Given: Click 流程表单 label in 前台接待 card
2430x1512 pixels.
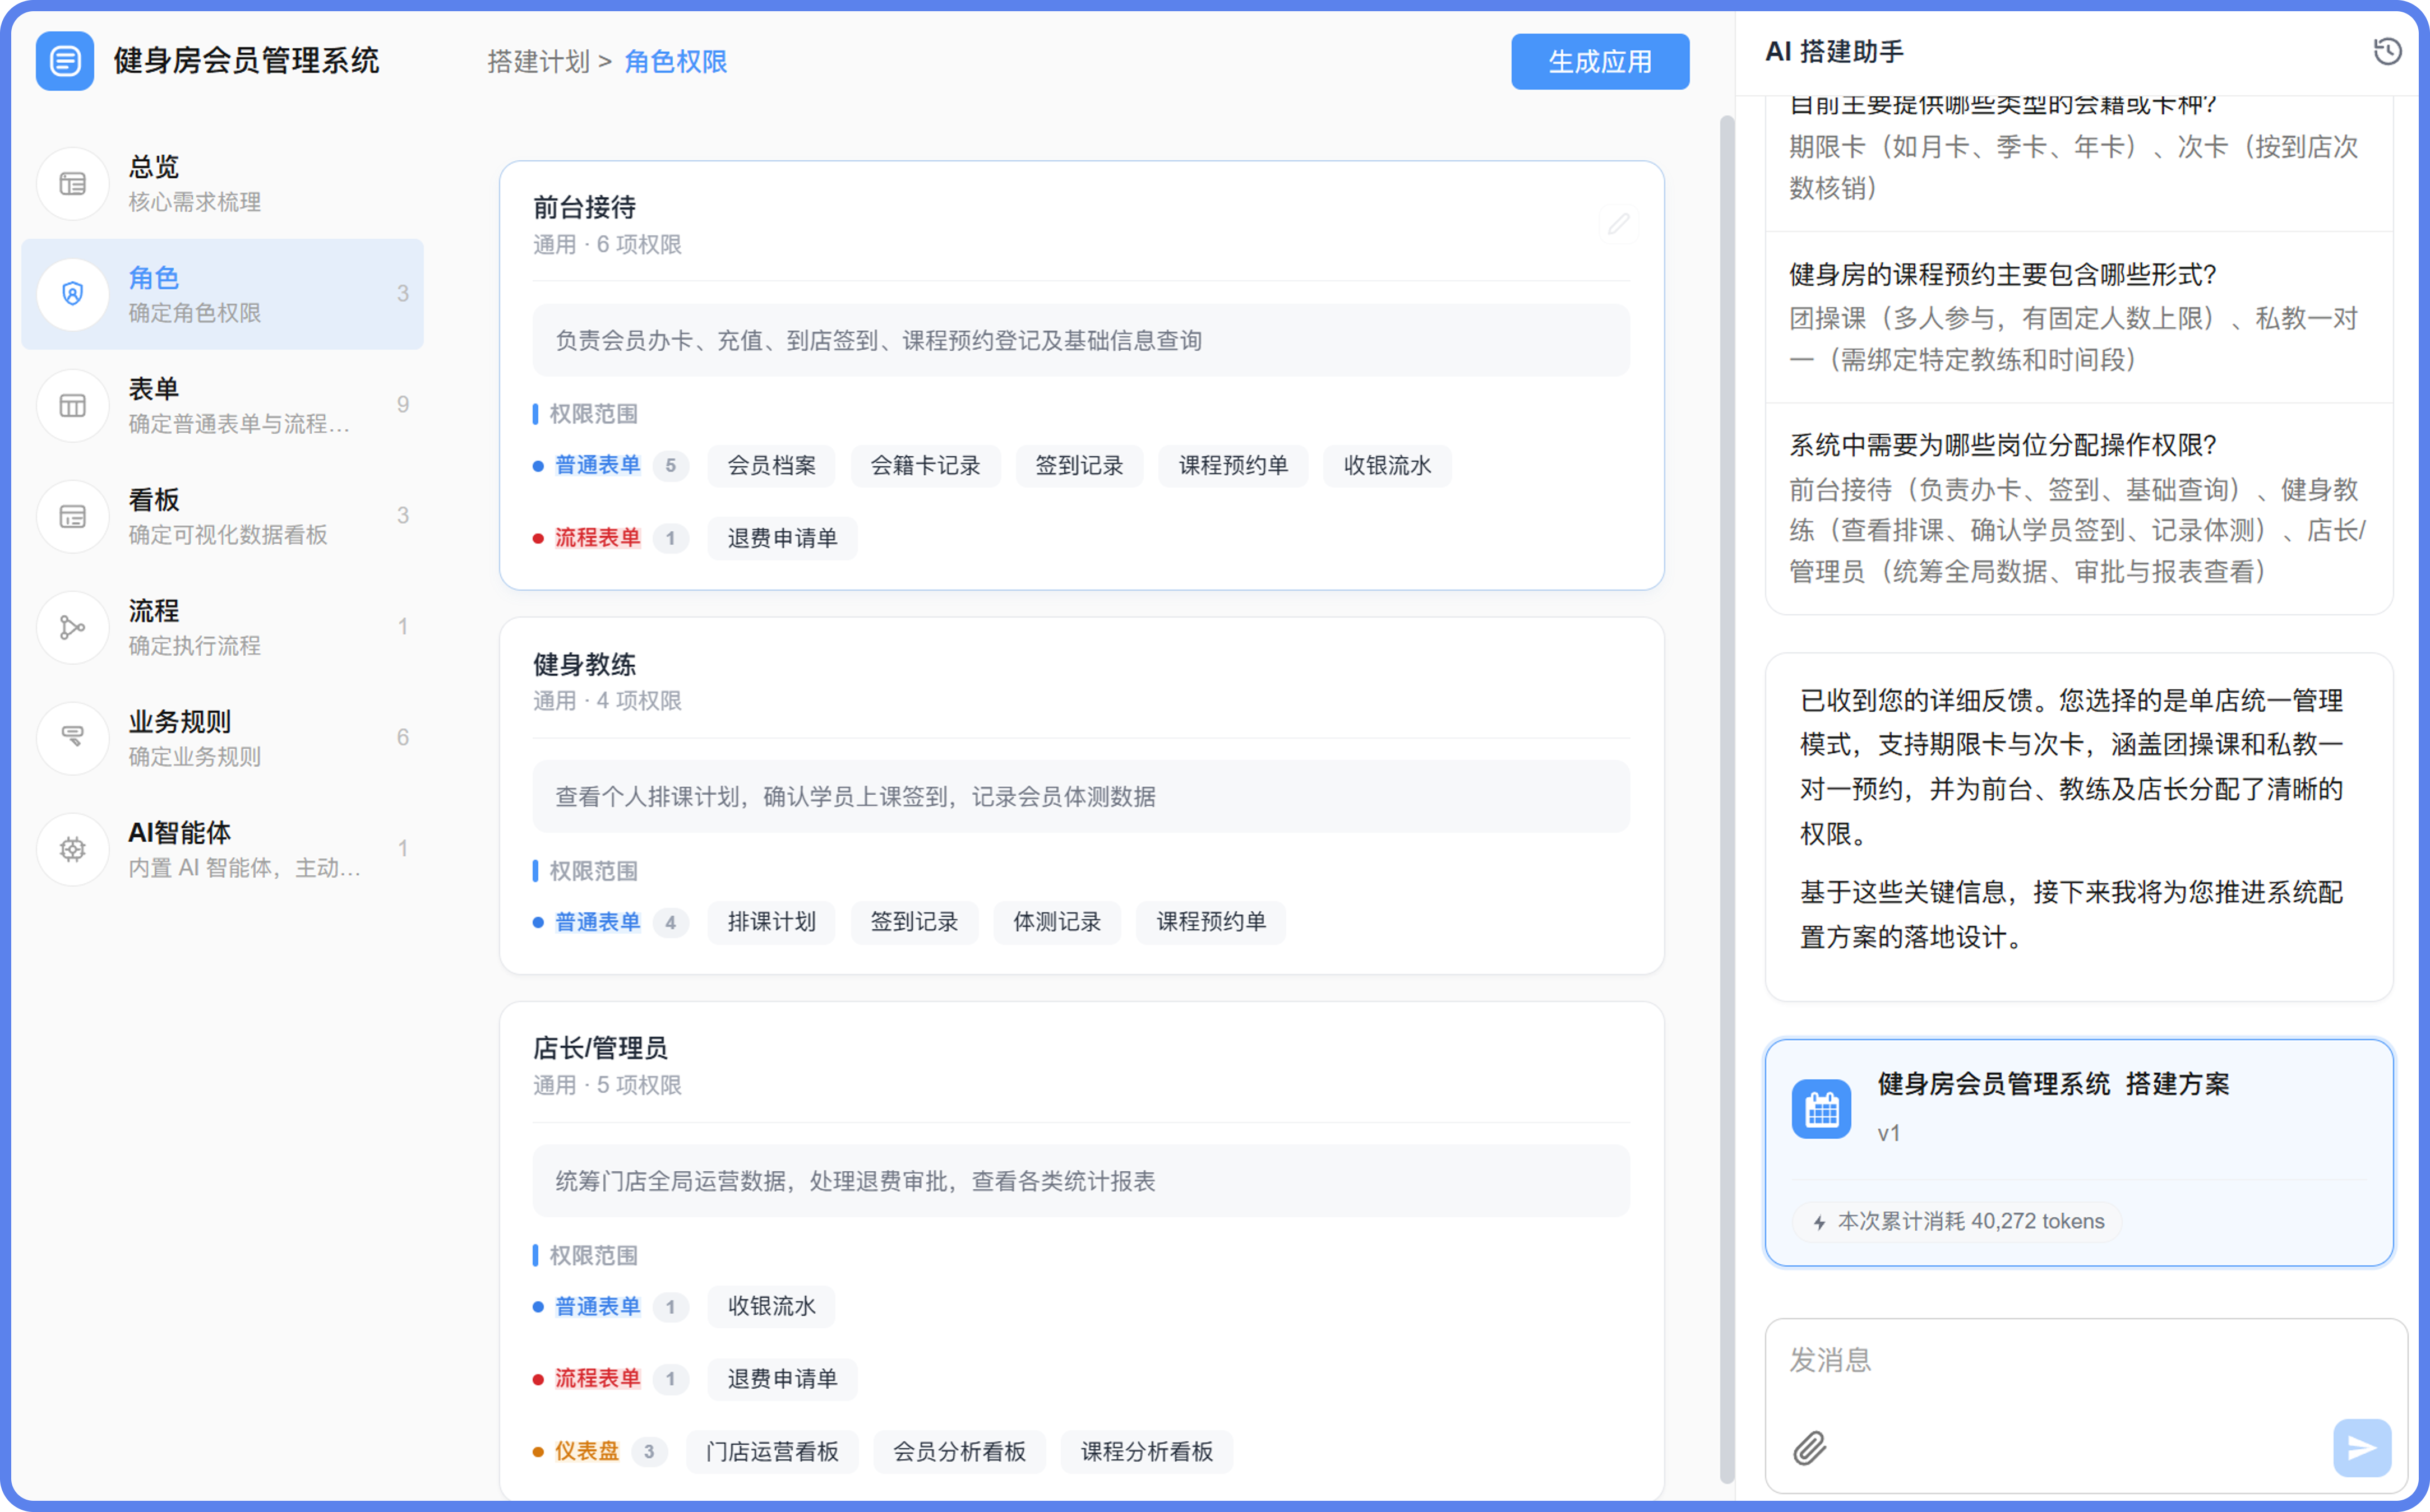Looking at the screenshot, I should click(x=597, y=539).
